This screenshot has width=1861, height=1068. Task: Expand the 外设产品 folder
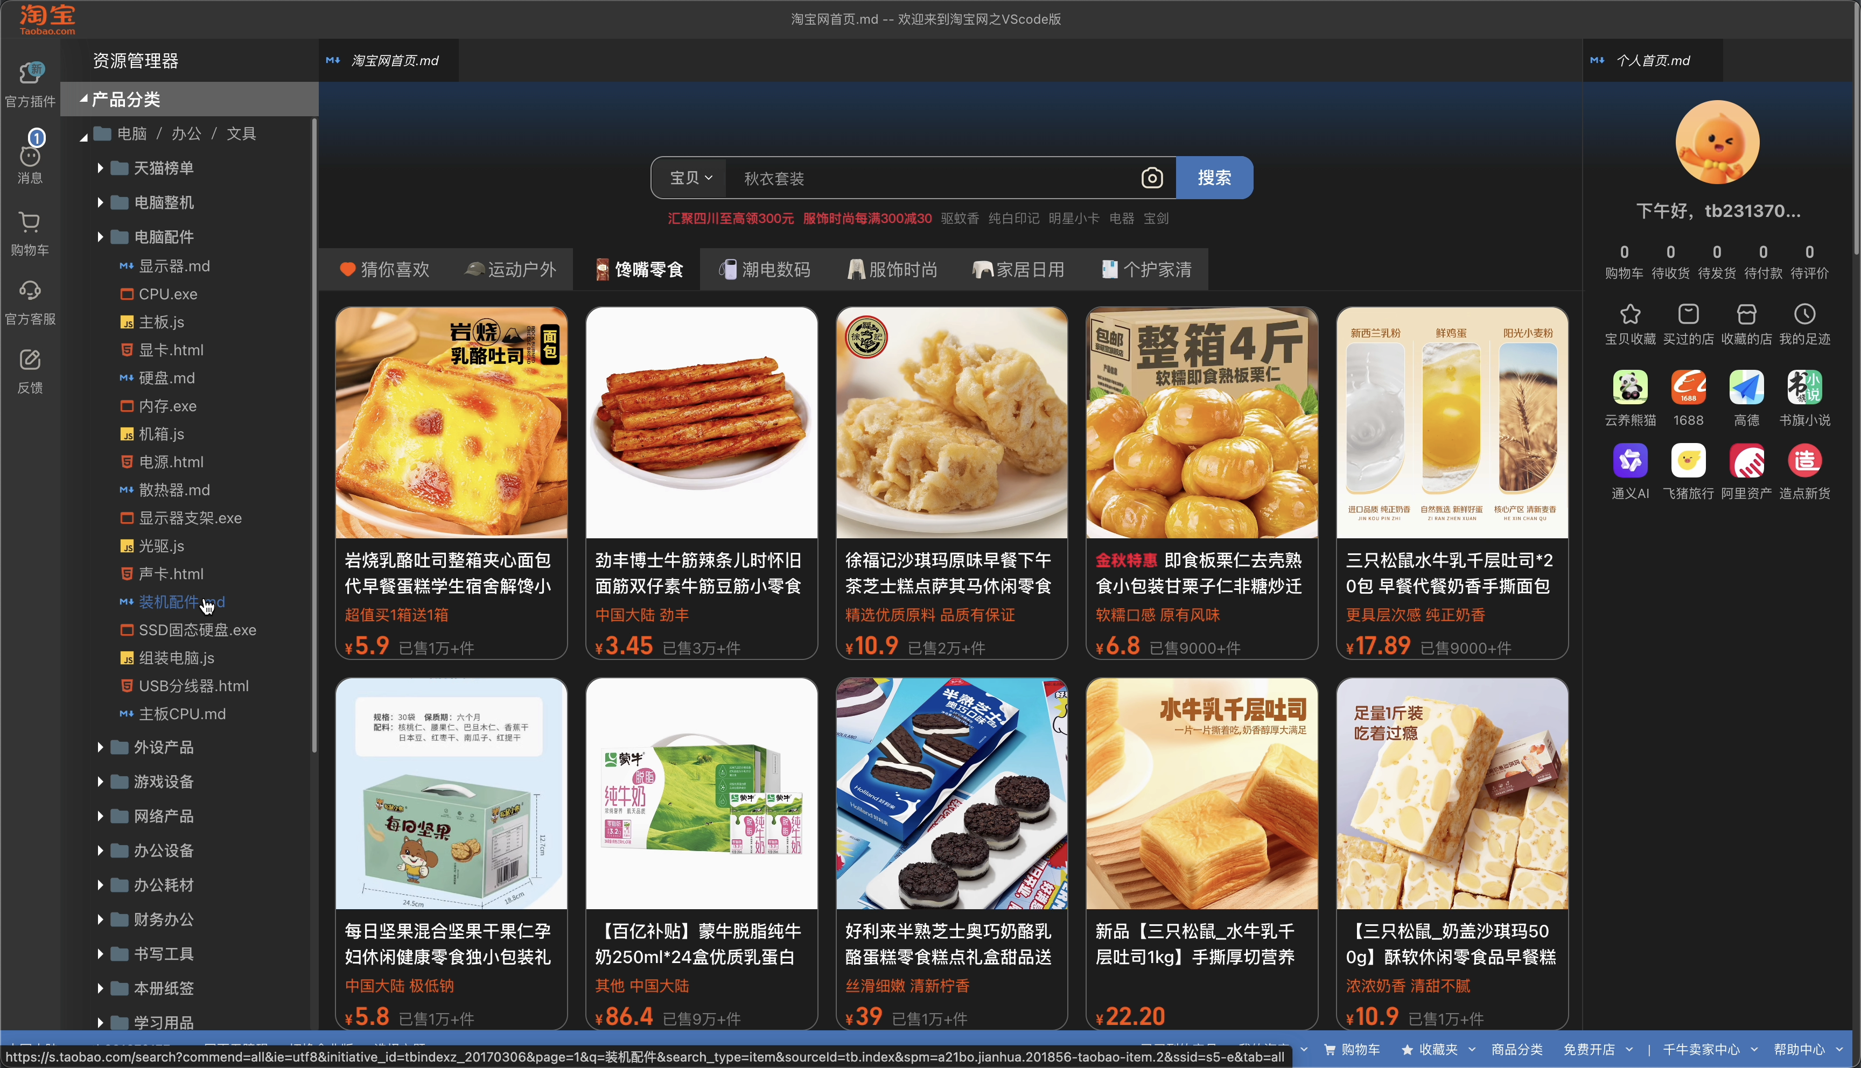tap(100, 748)
